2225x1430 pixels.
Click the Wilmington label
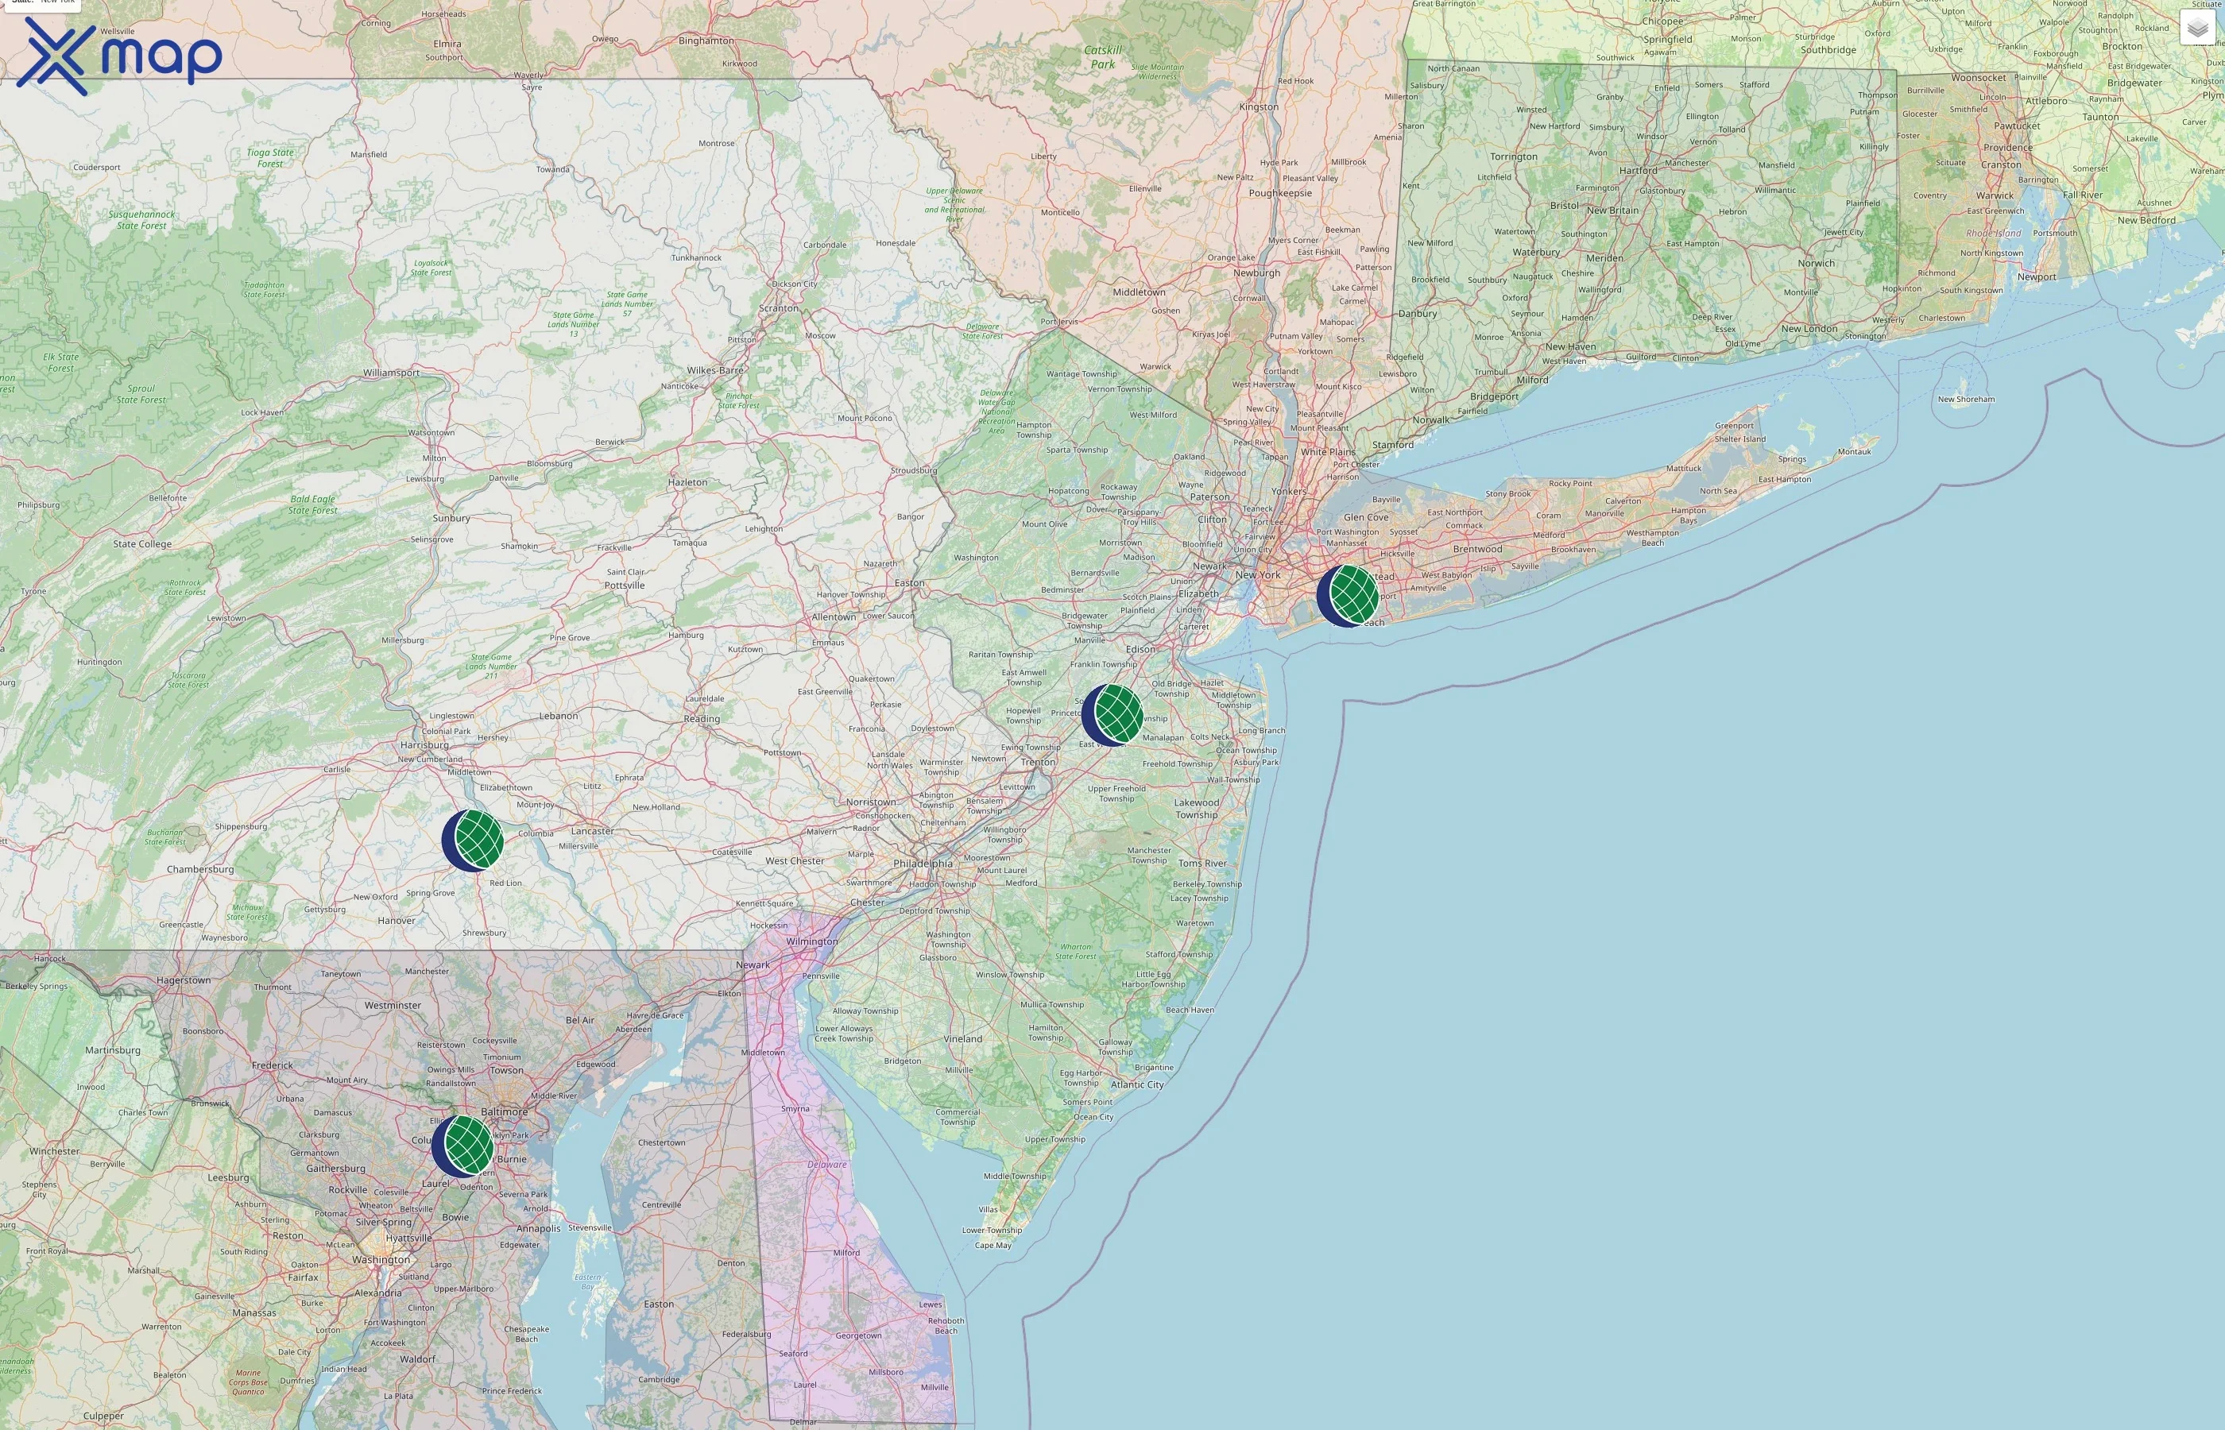click(x=809, y=941)
